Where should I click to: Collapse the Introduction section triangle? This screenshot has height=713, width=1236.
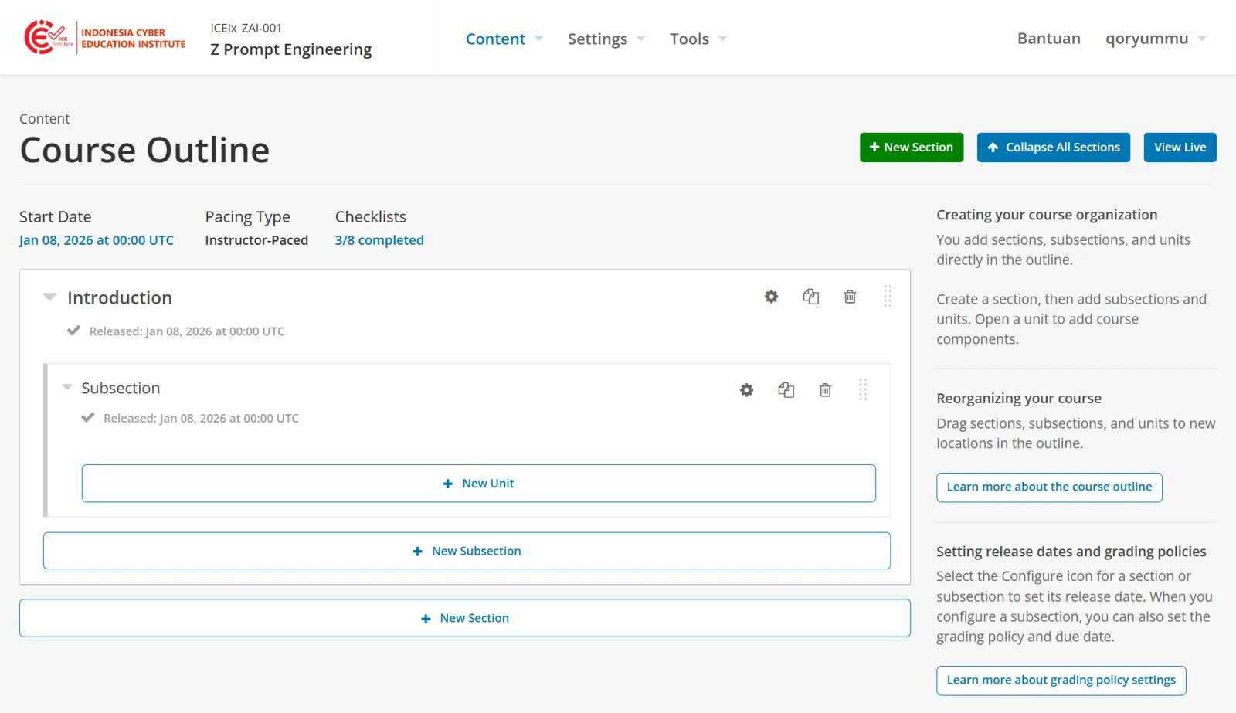coord(49,297)
